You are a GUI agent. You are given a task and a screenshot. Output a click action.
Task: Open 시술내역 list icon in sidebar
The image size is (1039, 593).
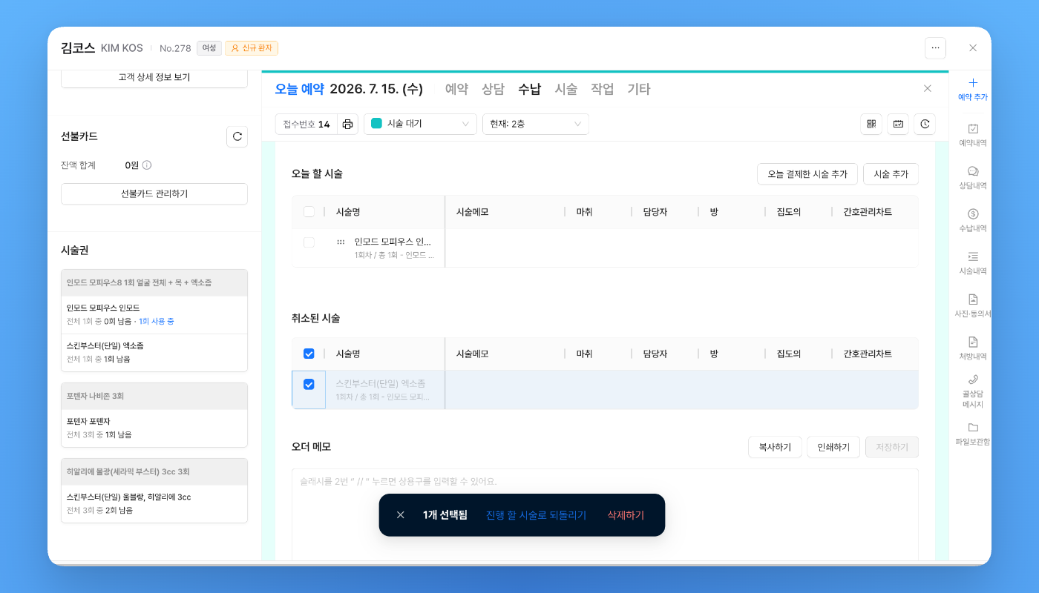[x=973, y=256]
